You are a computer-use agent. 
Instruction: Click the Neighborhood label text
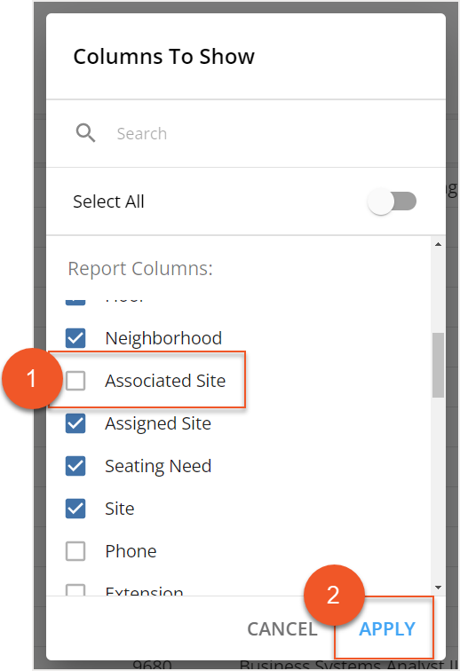point(163,338)
